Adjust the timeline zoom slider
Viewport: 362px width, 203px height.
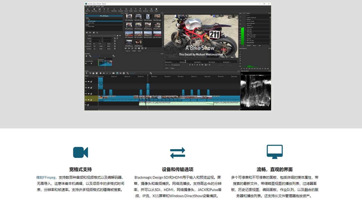pyautogui.click(x=133, y=73)
